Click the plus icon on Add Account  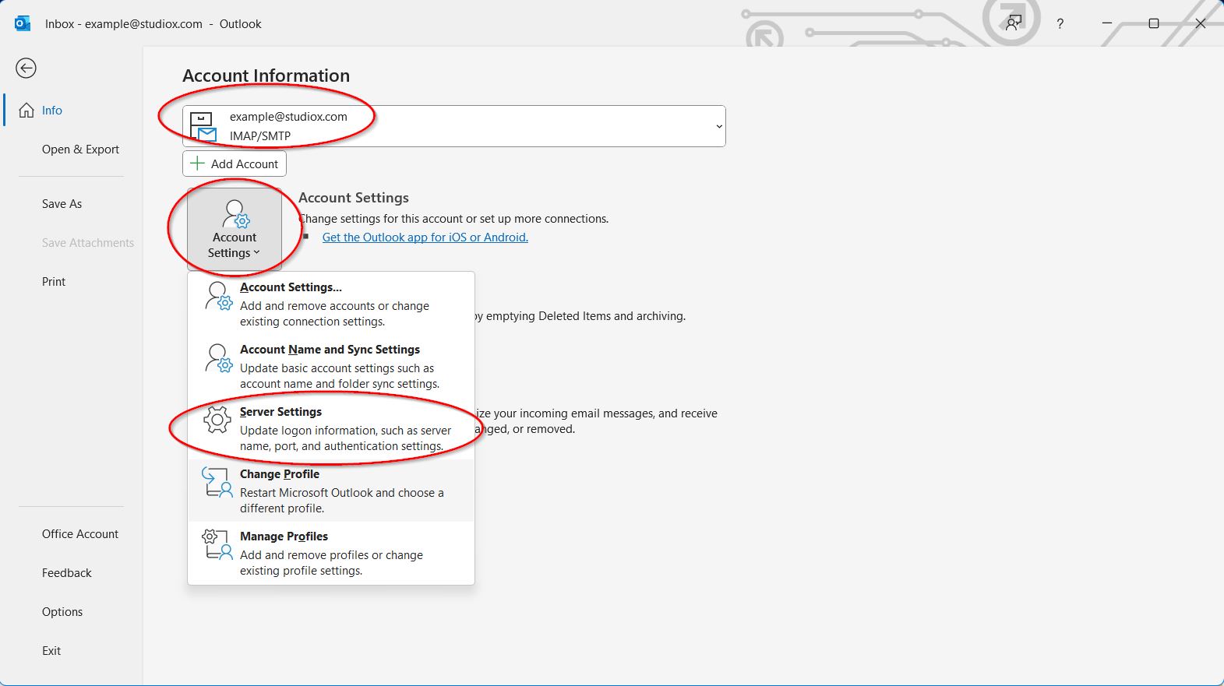pos(198,164)
